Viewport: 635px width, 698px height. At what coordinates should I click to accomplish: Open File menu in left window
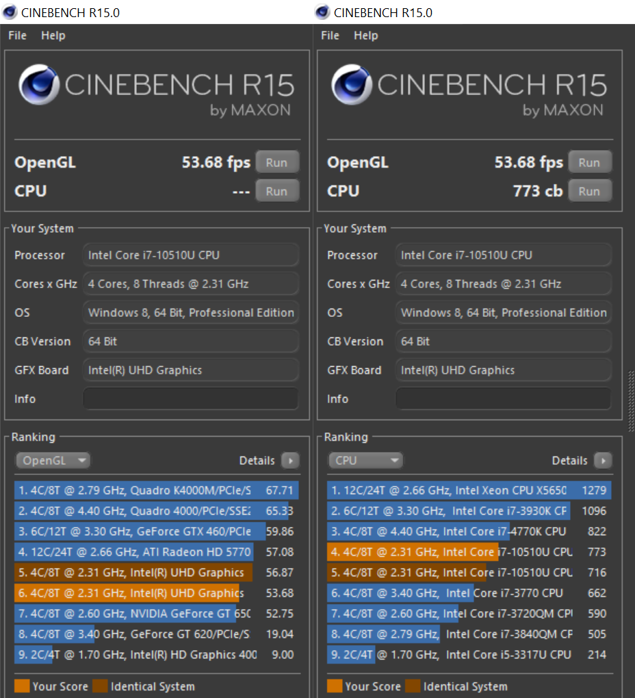click(x=17, y=36)
